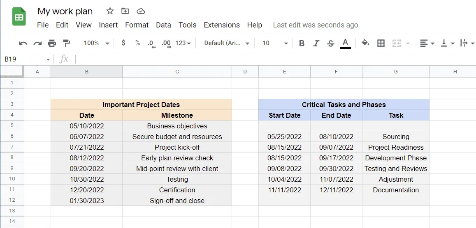
Task: Toggle strikethrough formatting
Action: pyautogui.click(x=330, y=43)
